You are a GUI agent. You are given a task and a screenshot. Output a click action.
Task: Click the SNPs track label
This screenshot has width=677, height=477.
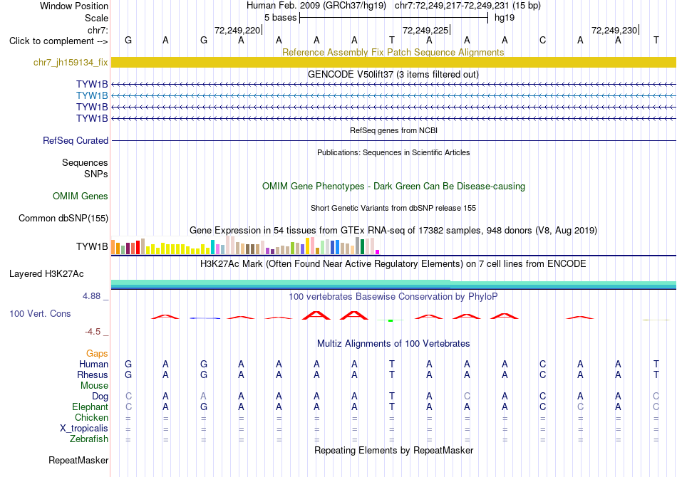(x=96, y=174)
